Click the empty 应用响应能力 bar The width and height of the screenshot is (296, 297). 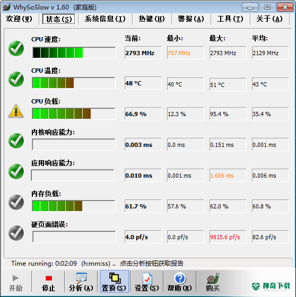(73, 175)
